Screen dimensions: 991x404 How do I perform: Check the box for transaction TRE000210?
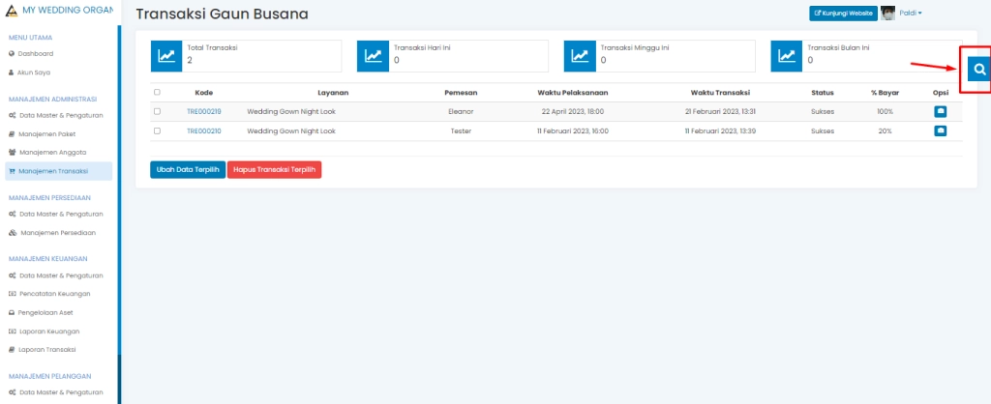[157, 130]
